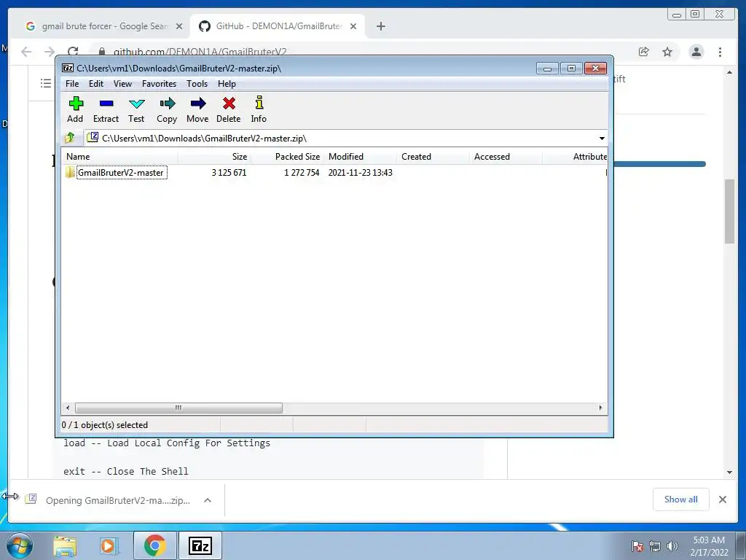Click the volume speaker tray icon
746x560 pixels.
672,546
